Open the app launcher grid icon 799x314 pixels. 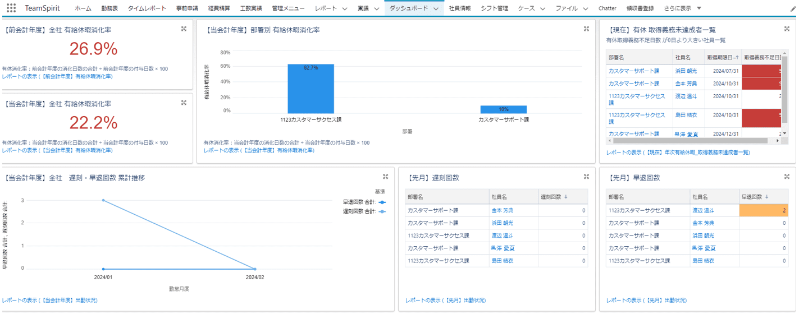click(11, 8)
